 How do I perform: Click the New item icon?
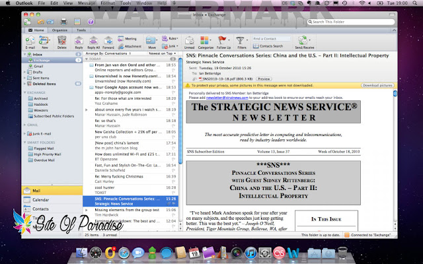tap(44, 41)
